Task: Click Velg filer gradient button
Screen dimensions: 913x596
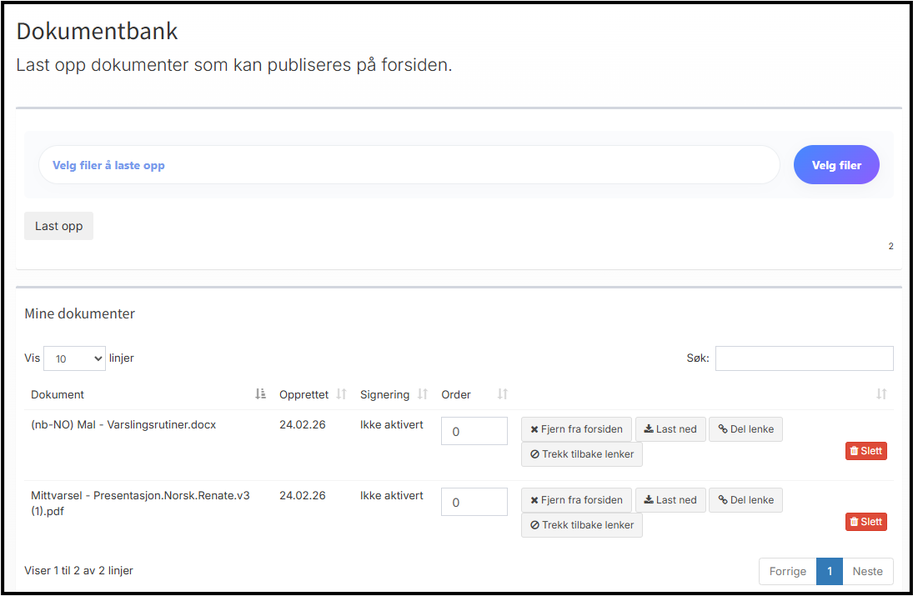Action: pyautogui.click(x=836, y=165)
